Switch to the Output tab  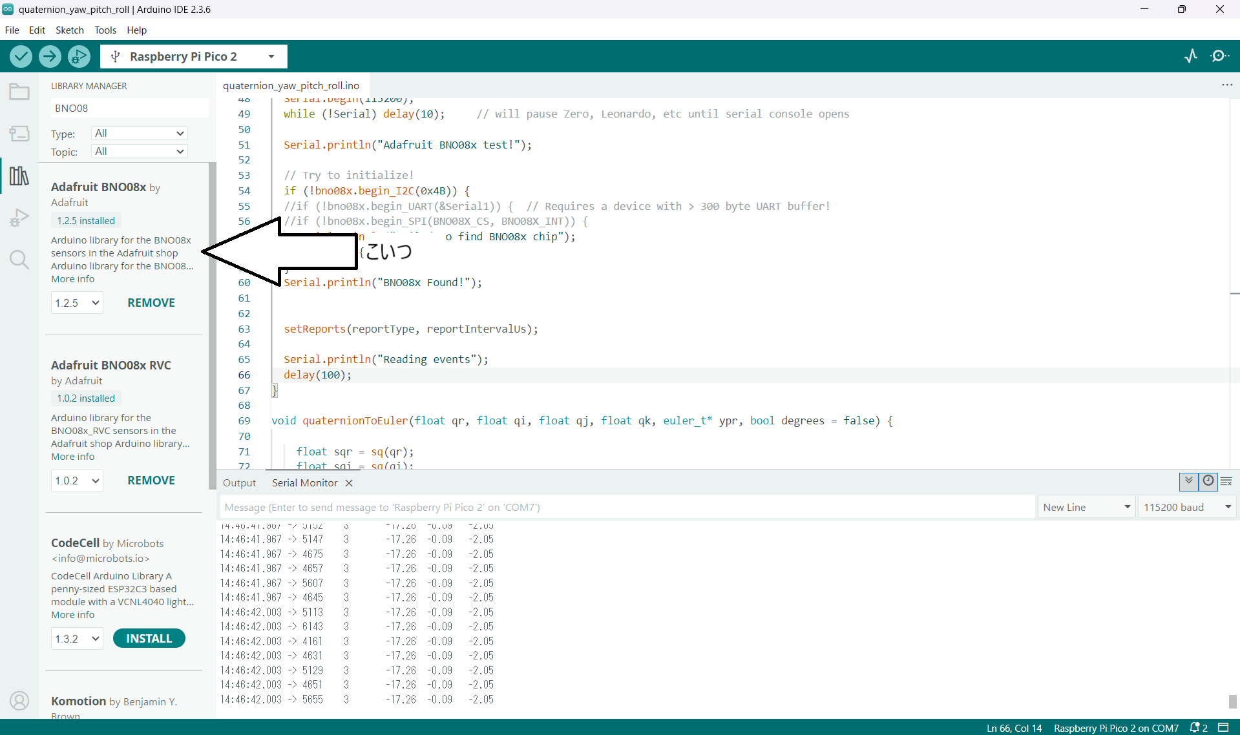coord(239,482)
